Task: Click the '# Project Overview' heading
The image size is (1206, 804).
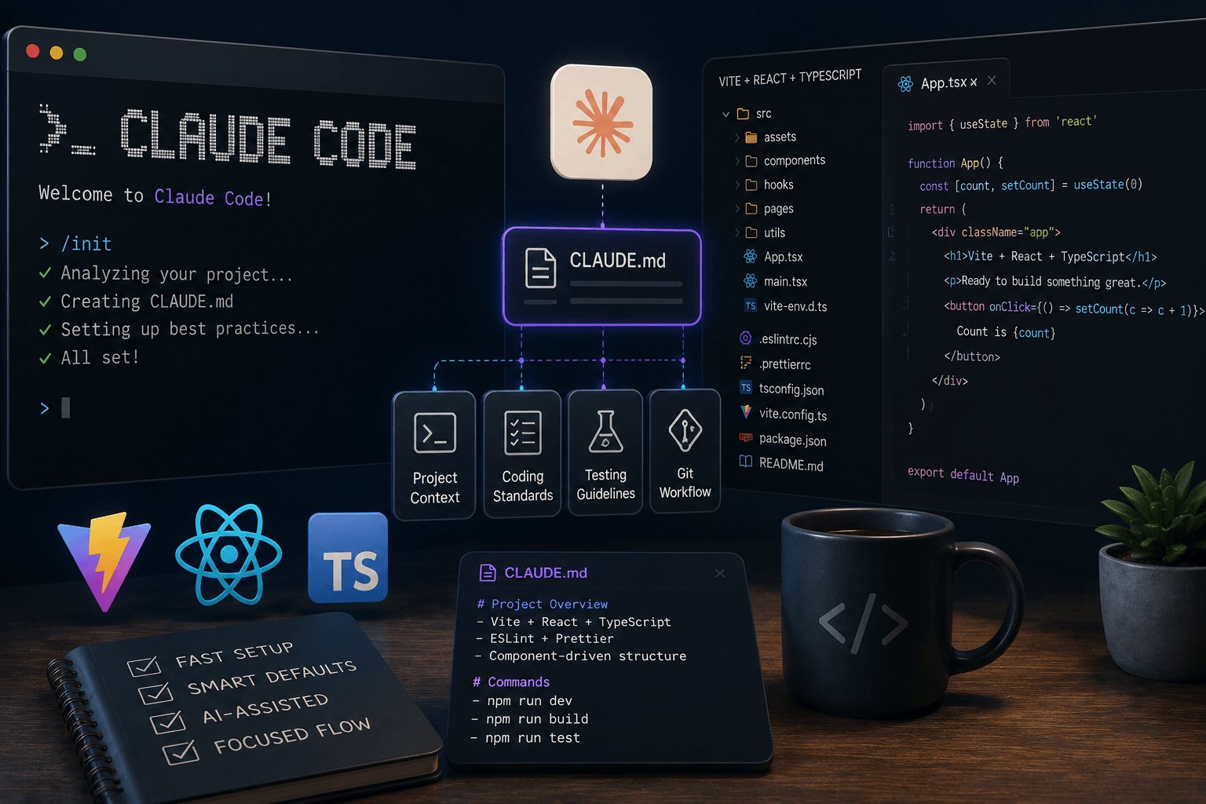Action: click(x=543, y=604)
